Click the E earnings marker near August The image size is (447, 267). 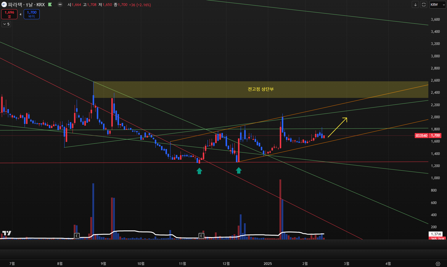coord(77,236)
